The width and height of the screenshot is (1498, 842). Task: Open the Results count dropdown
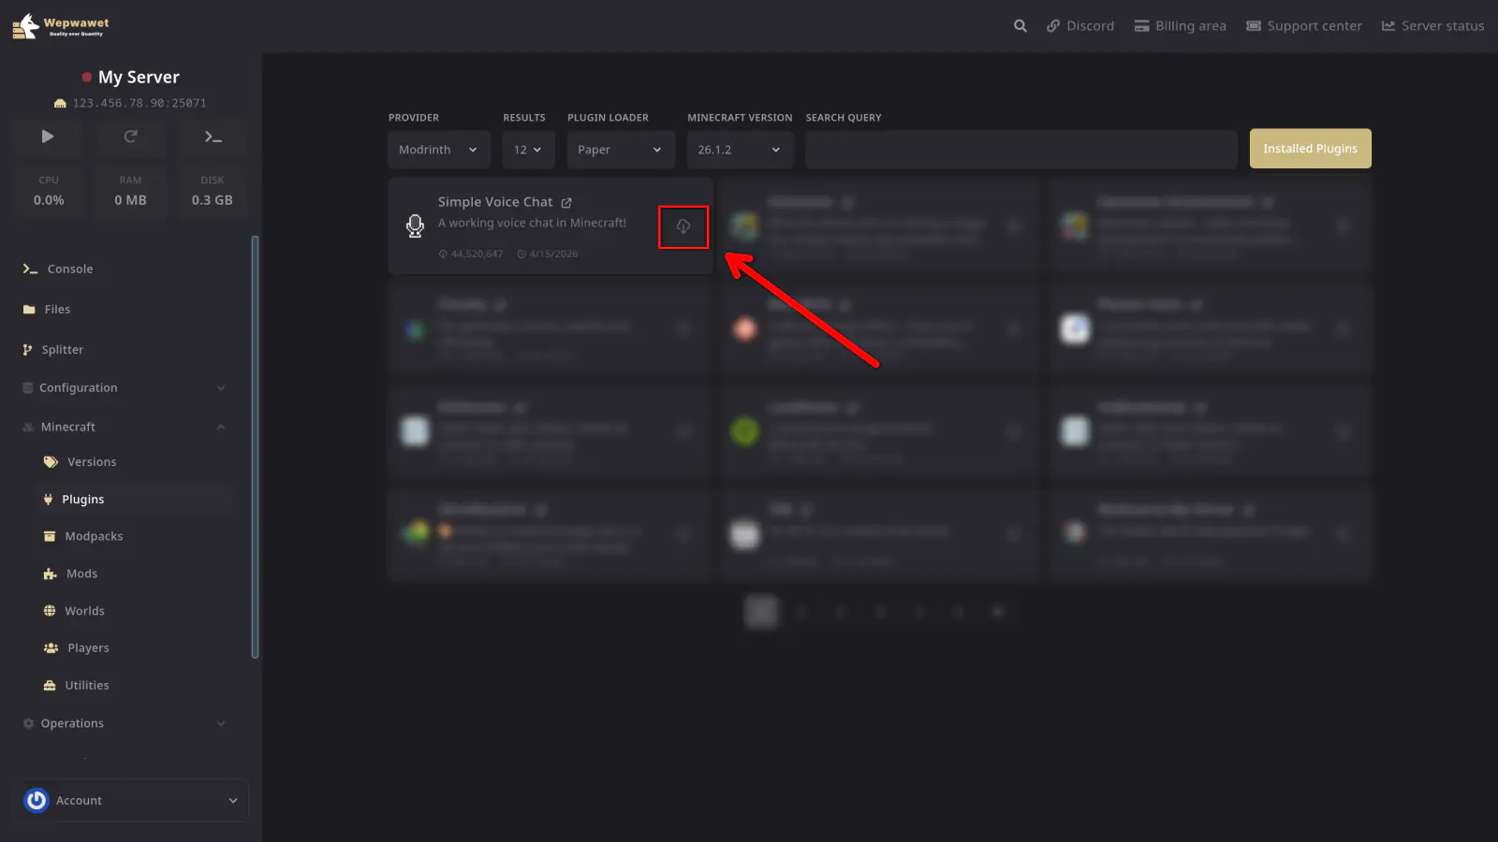click(x=528, y=150)
